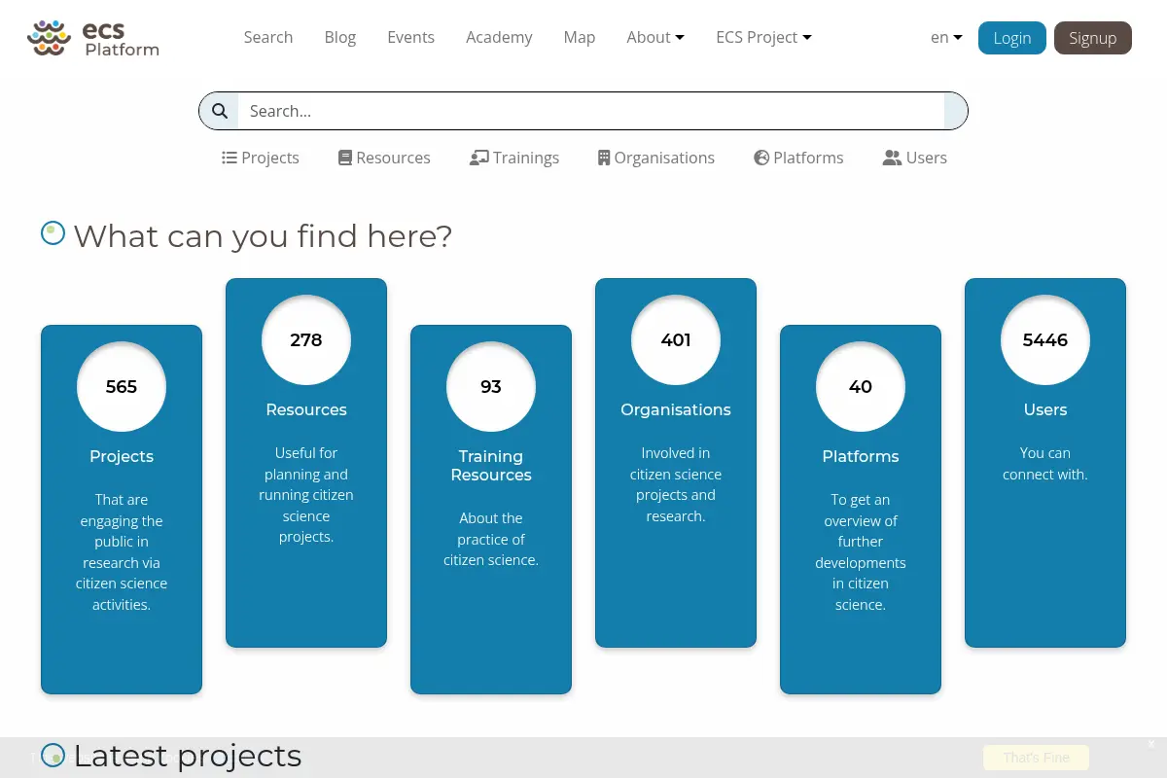The height and width of the screenshot is (778, 1167).
Task: Click the Training Resources card title
Action: pyautogui.click(x=491, y=466)
